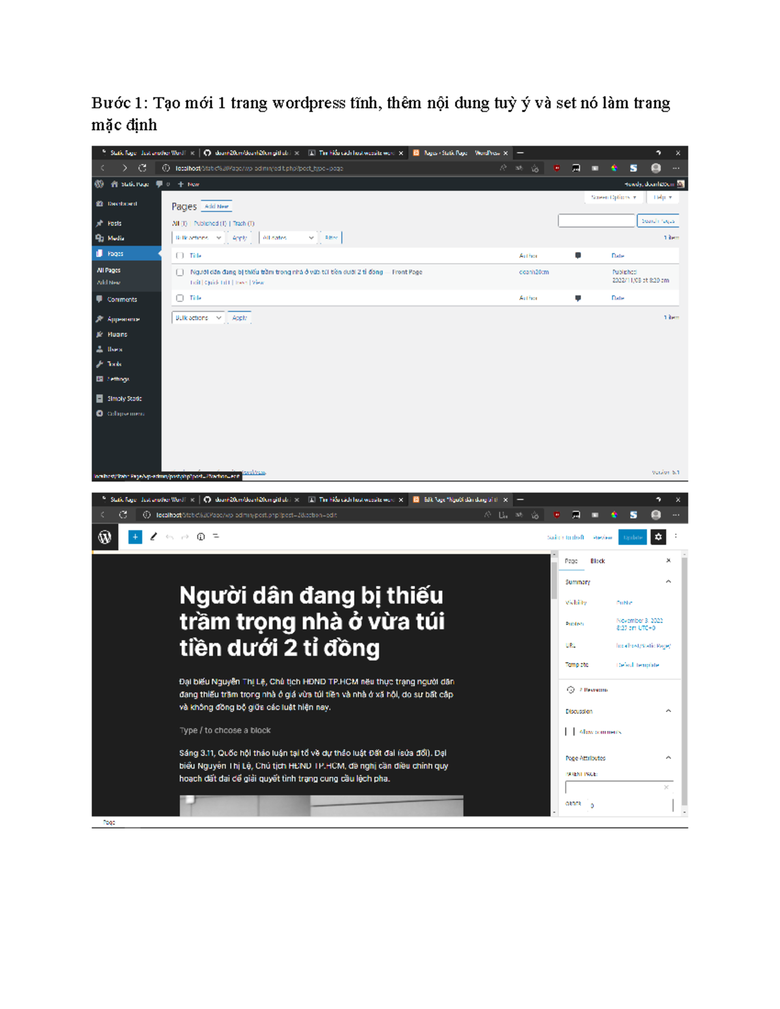Reload the Pages list browser window
Viewport: 780px width, 1009px height.
pyautogui.click(x=142, y=168)
